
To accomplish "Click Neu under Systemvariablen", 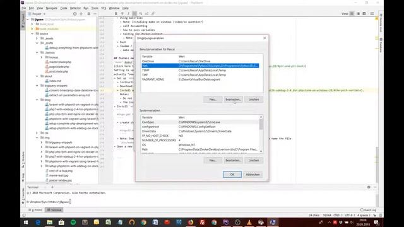I will (x=213, y=160).
